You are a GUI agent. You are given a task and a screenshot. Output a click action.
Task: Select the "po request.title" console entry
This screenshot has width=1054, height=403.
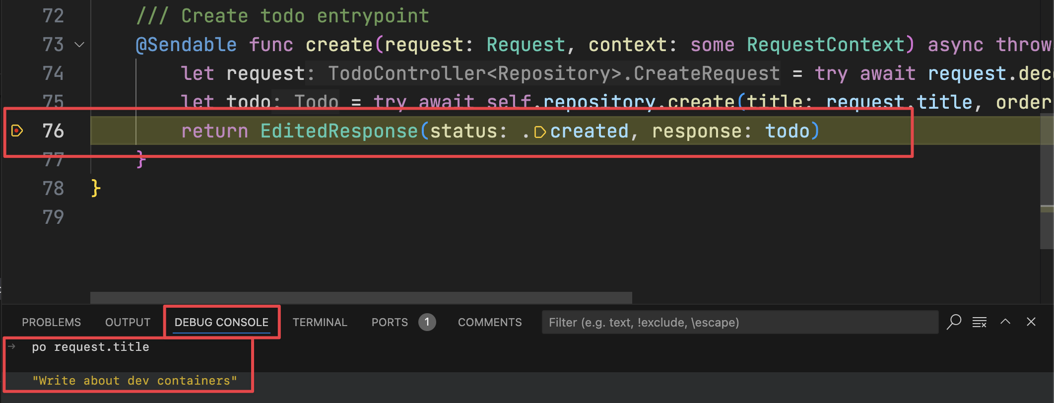click(90, 347)
